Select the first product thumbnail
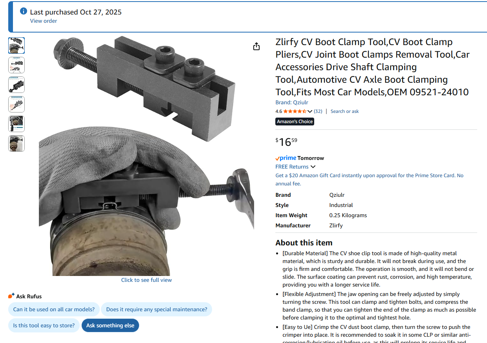Screen dimensions: 487x343 point(16,45)
